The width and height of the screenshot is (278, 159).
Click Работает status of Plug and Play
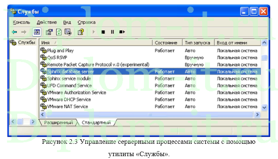165,51
